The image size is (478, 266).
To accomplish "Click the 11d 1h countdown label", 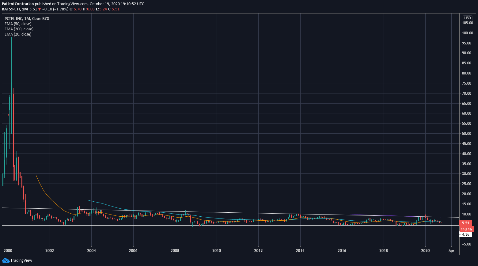I will (467, 229).
